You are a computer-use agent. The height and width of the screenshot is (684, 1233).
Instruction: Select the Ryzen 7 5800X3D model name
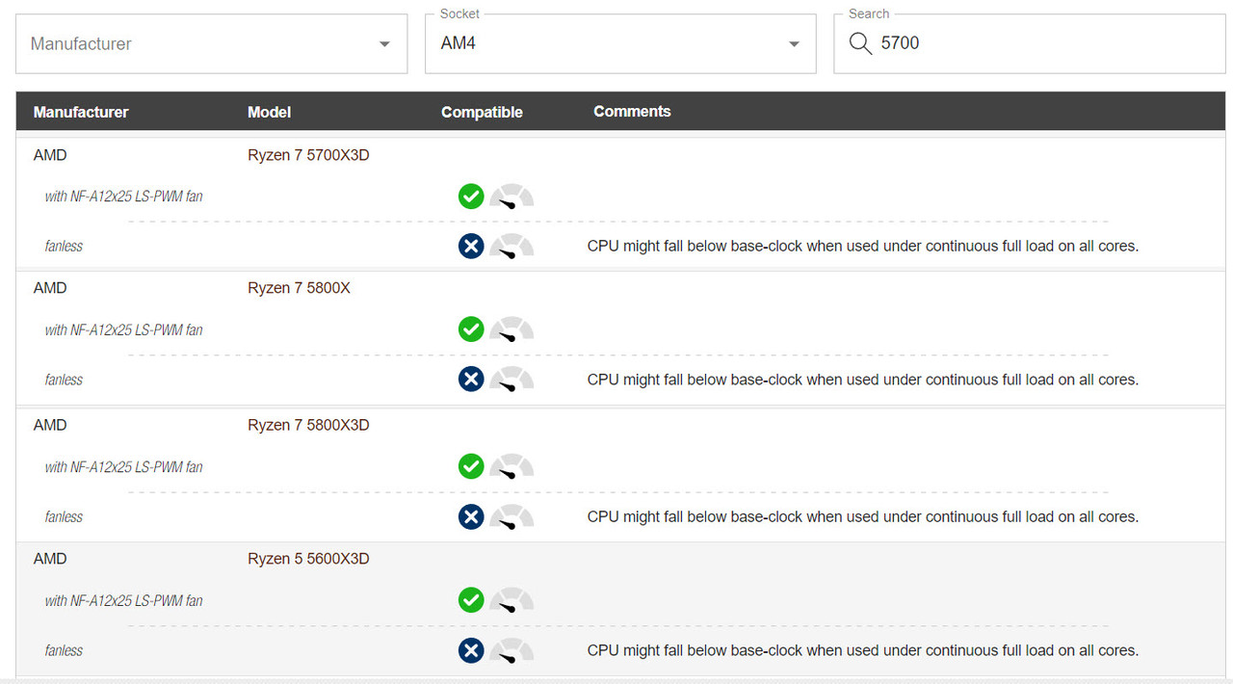tap(308, 425)
